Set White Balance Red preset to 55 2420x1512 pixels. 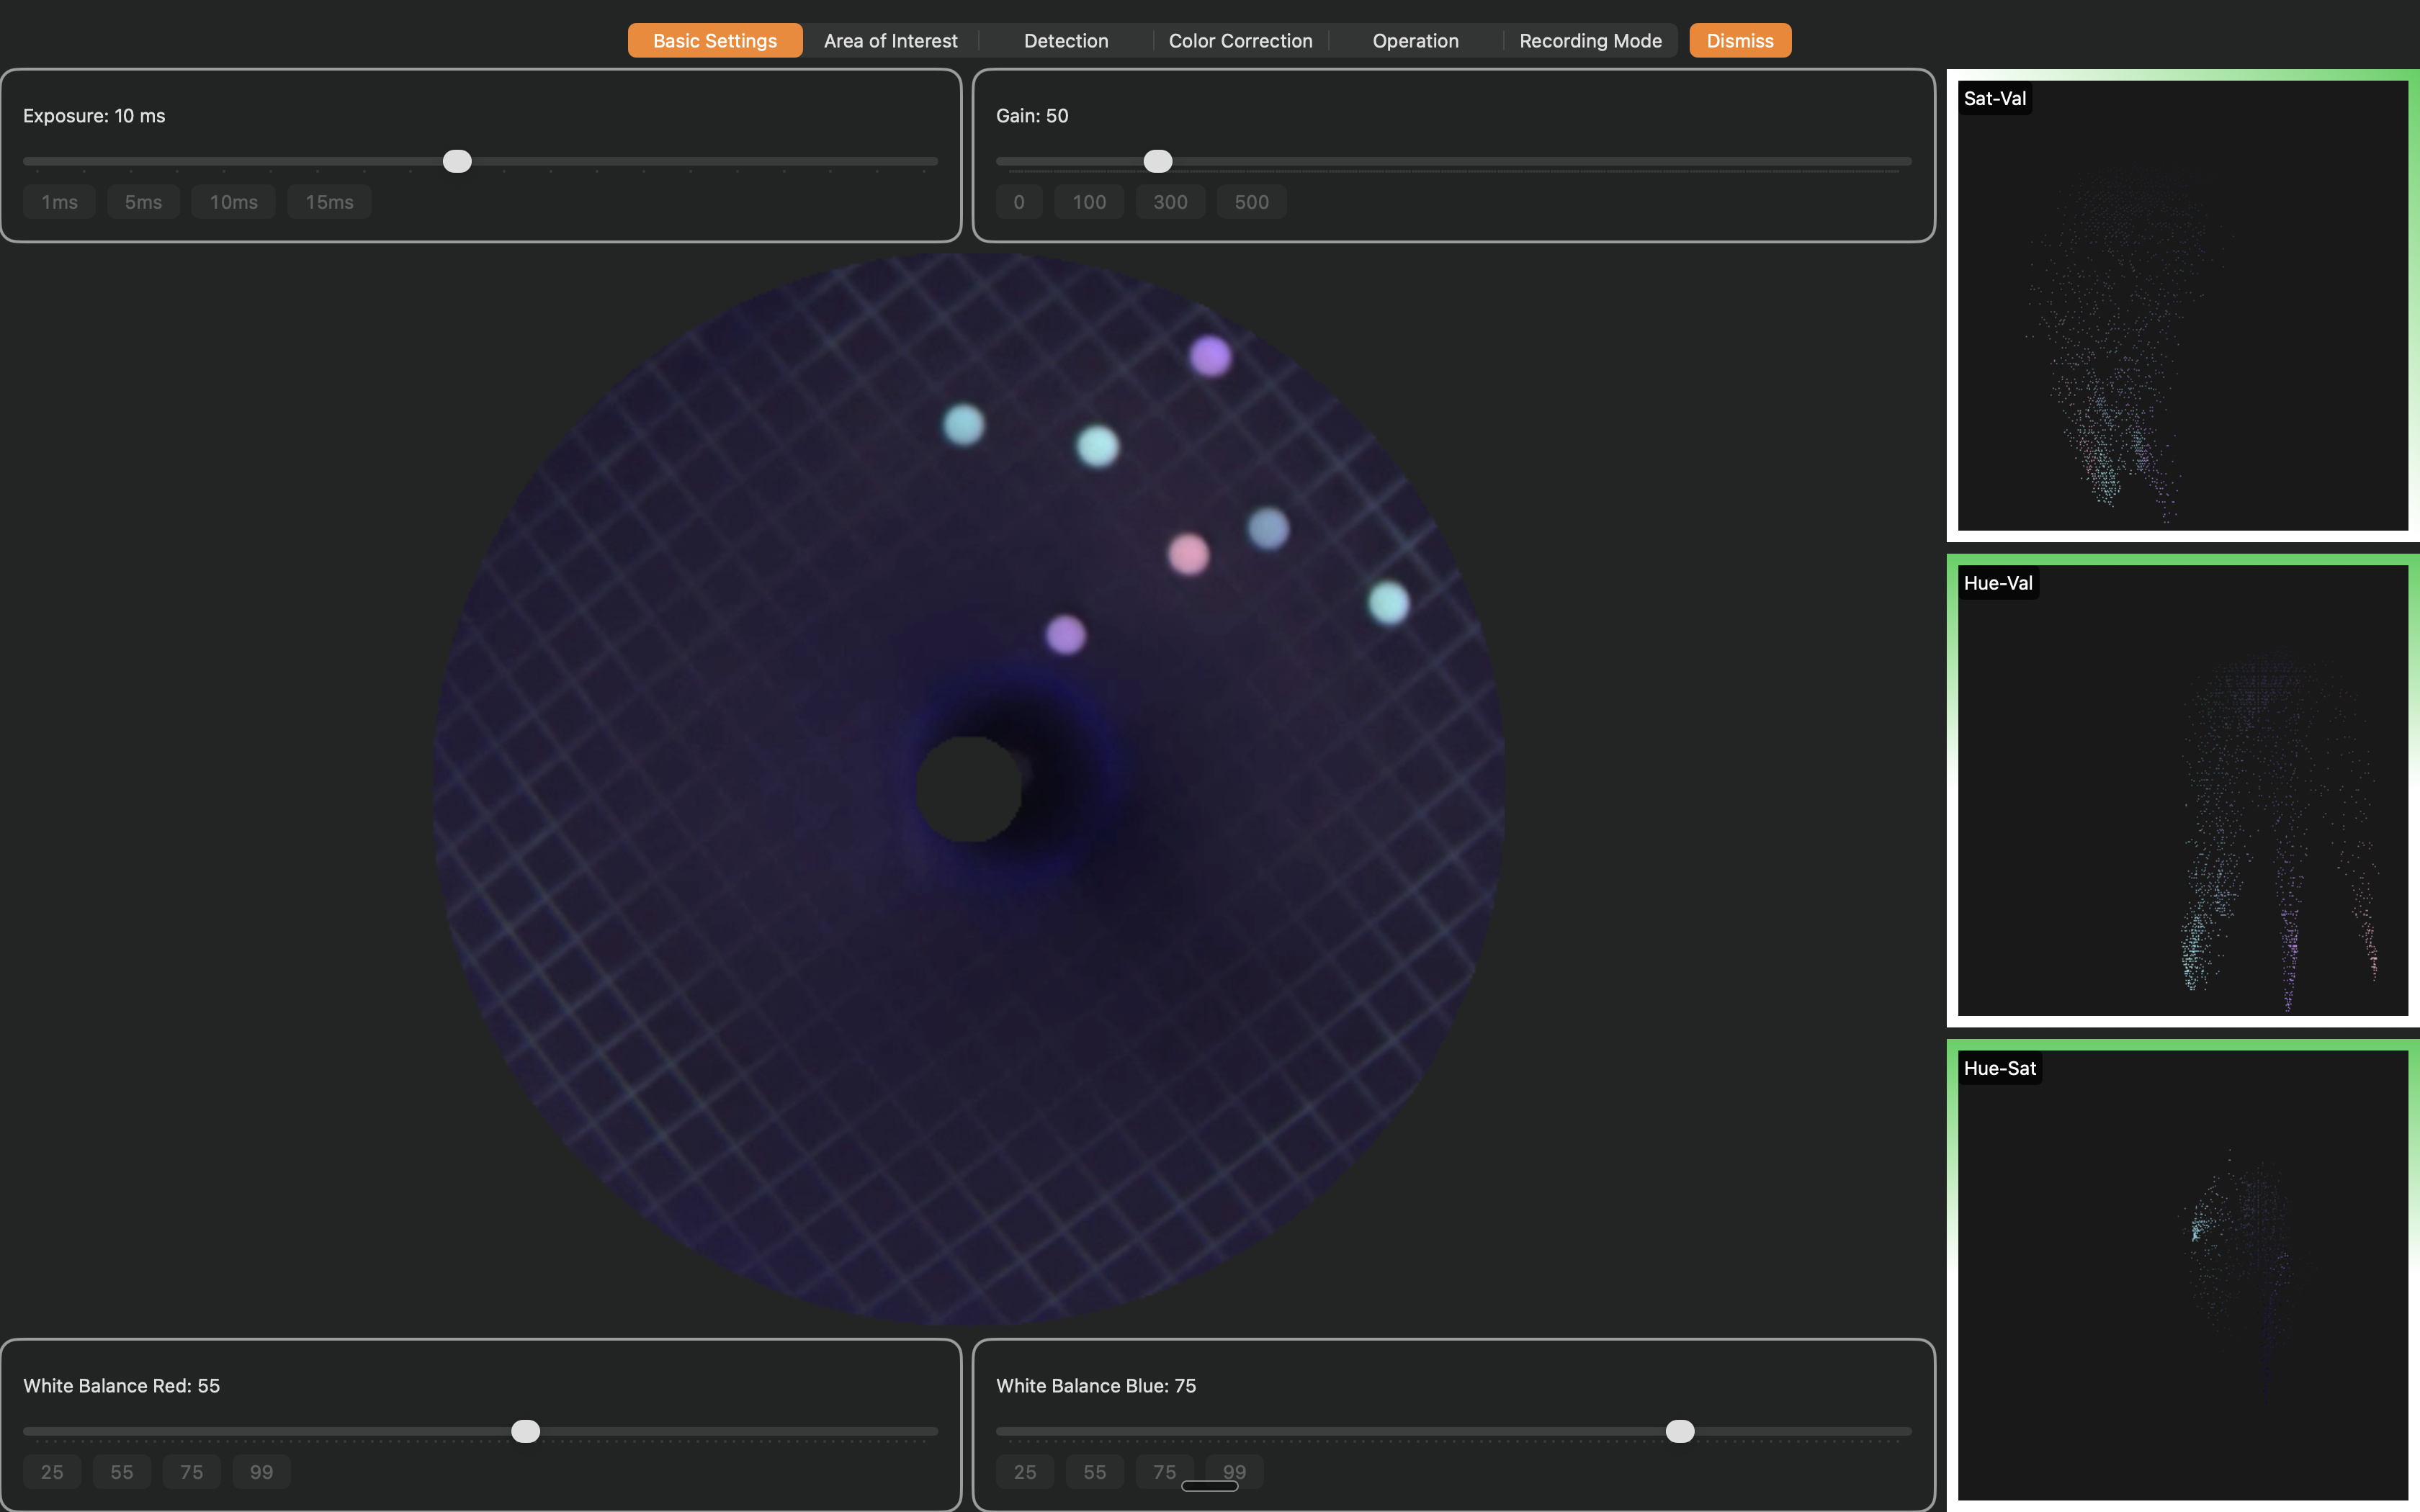122,1472
